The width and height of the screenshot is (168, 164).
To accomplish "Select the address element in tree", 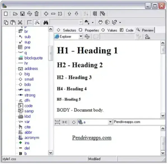I will click(x=31, y=69).
